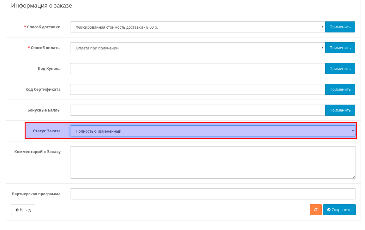
Task: Apply the coupon code
Action: (x=340, y=69)
